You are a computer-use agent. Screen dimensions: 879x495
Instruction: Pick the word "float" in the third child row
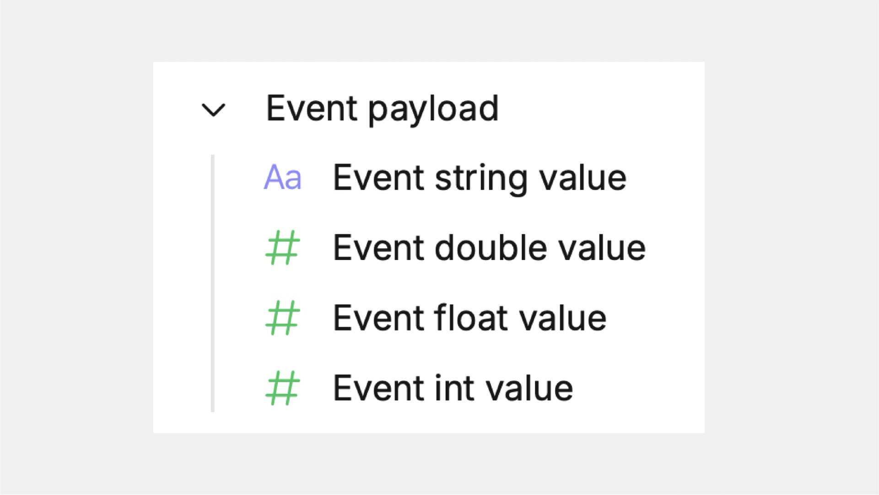click(471, 318)
